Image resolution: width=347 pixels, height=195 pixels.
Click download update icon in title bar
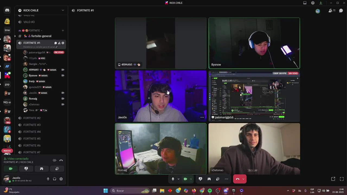(321, 3)
